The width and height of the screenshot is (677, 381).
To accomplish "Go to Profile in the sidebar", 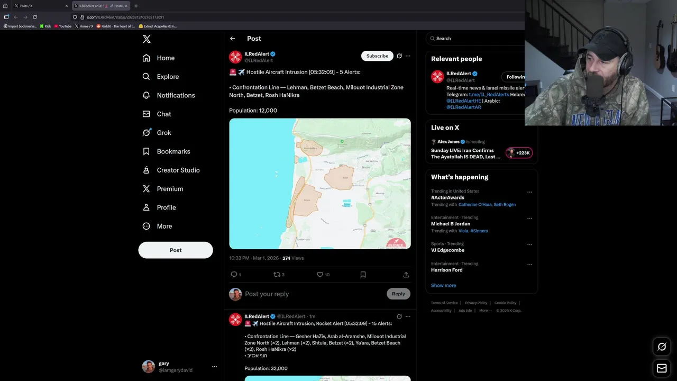I will [159, 207].
